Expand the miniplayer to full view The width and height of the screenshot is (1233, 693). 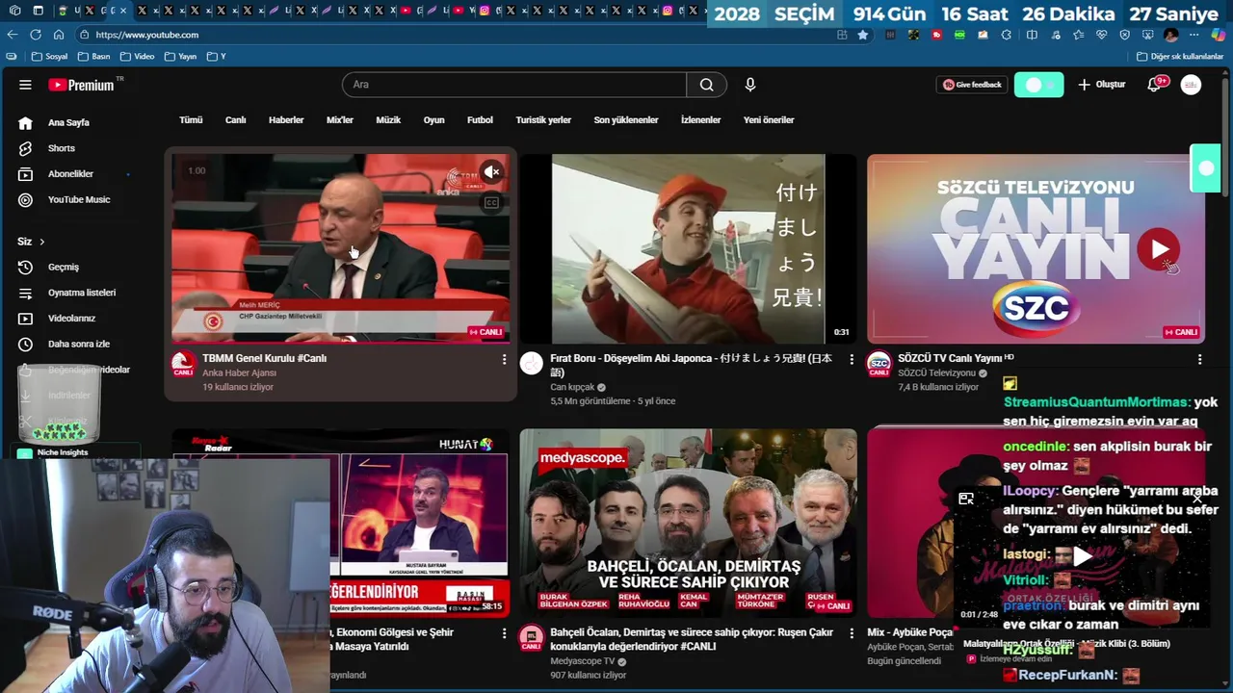pos(966,499)
